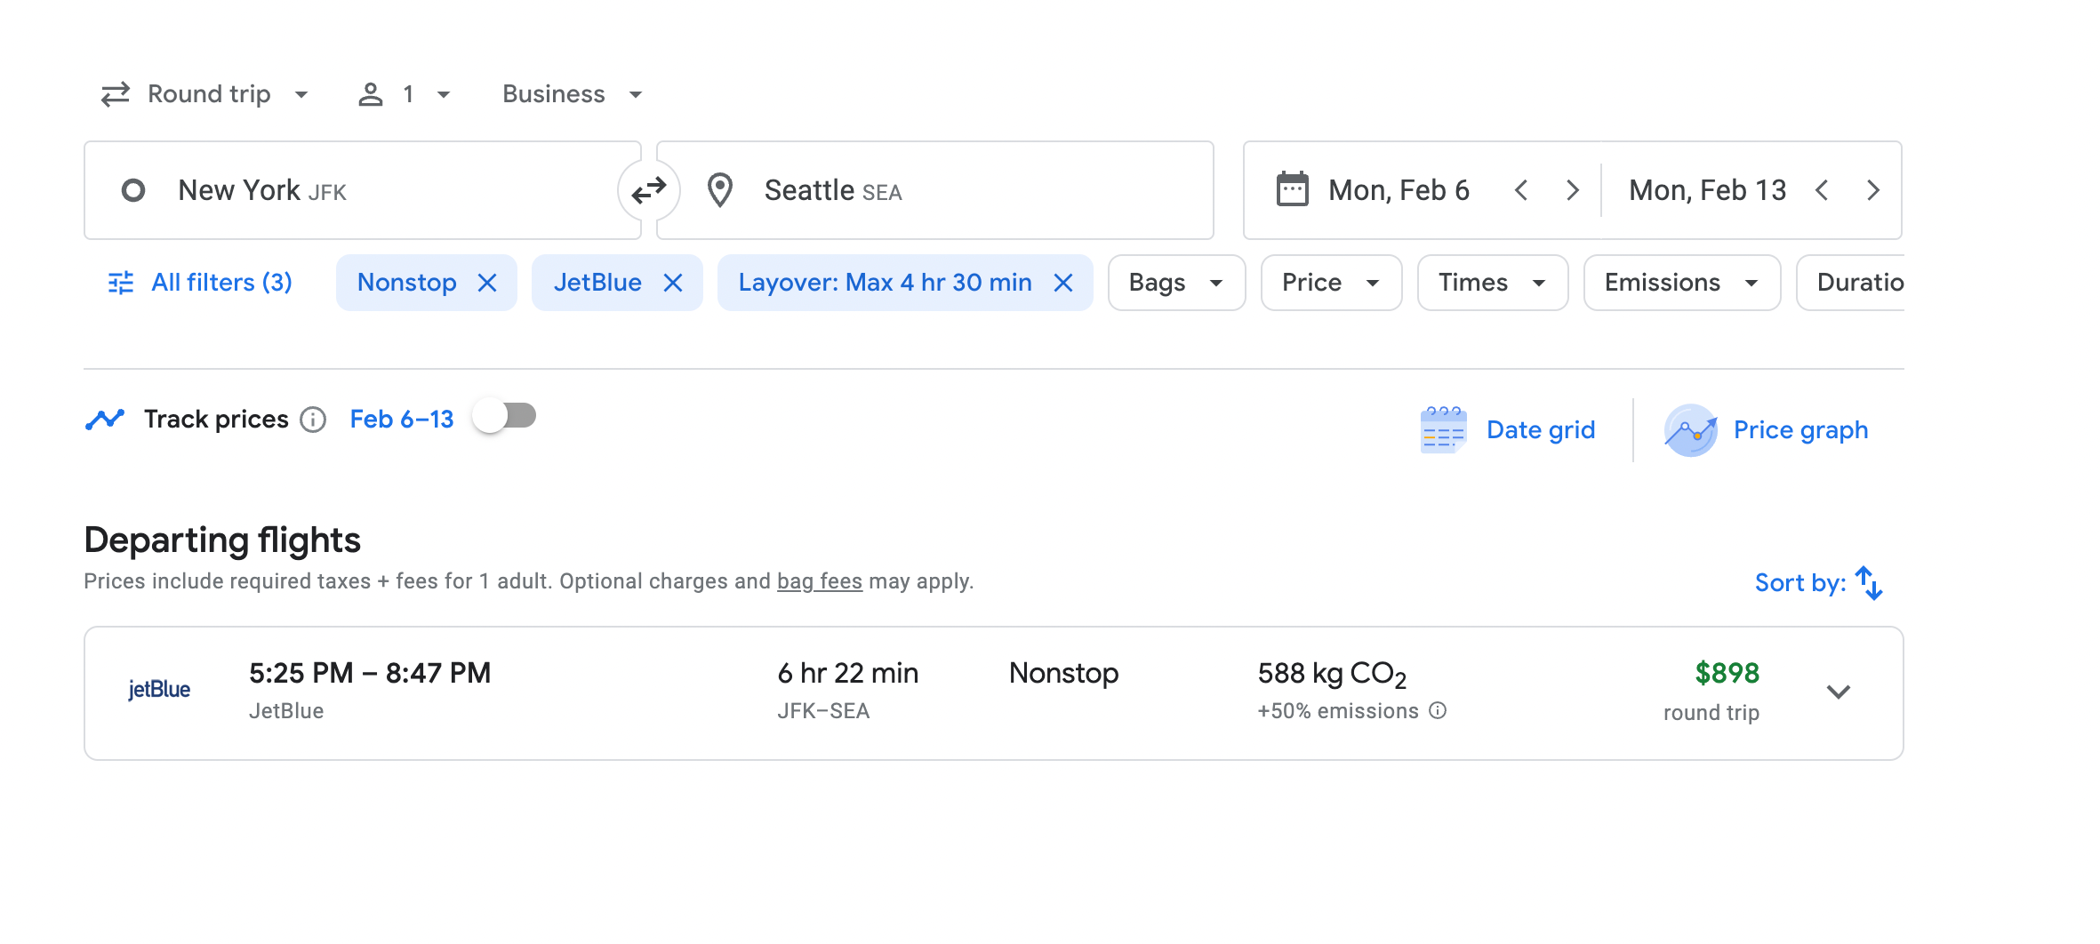
Task: Open the Date grid view
Action: coord(1509,430)
